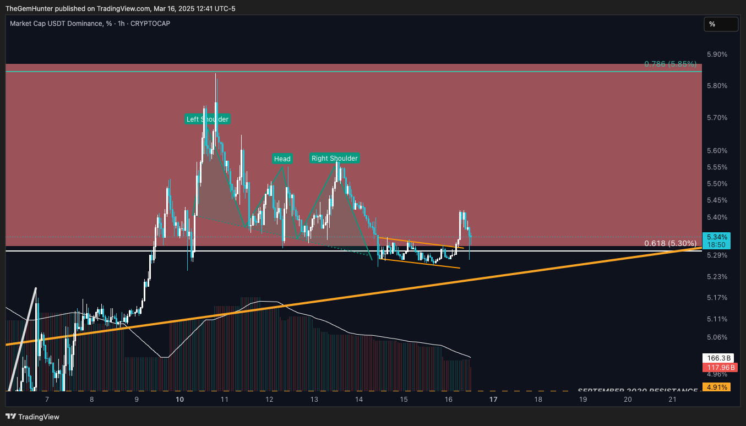The width and height of the screenshot is (746, 426).
Task: Click the 5.11% price axis label
Action: pos(717,319)
